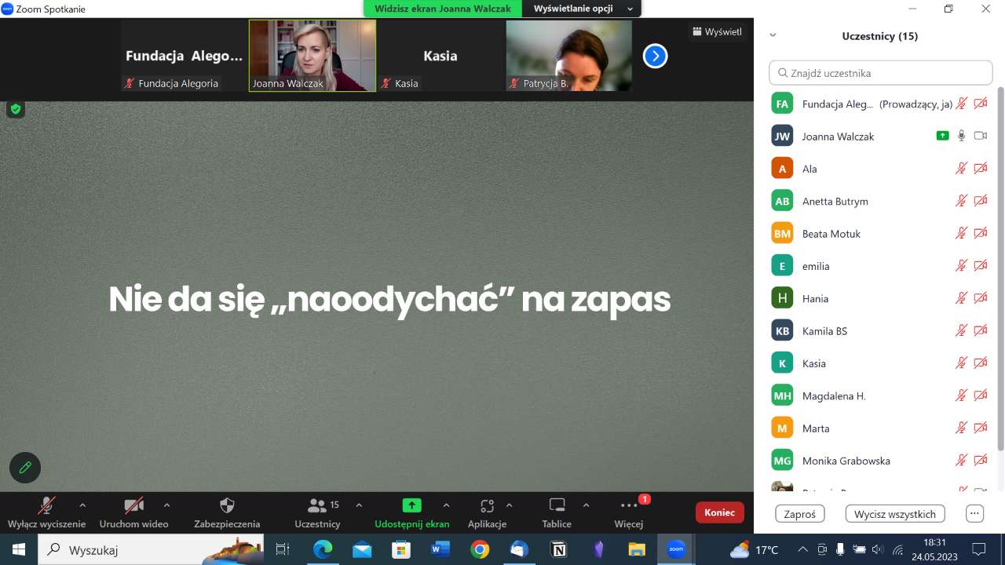The height and width of the screenshot is (565, 1005).
Task: Open the Security (Zabezpieczenia) shield icon
Action: pos(227,505)
